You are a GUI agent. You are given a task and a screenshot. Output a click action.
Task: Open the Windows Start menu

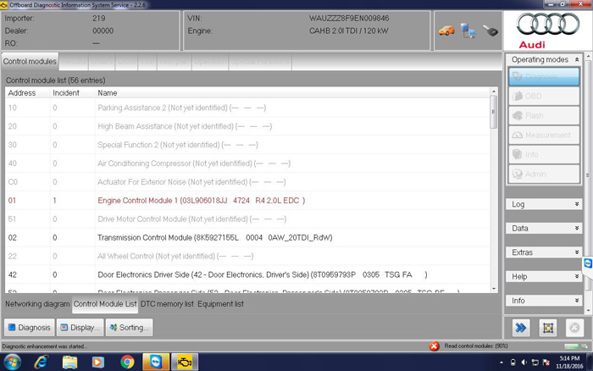click(x=13, y=362)
